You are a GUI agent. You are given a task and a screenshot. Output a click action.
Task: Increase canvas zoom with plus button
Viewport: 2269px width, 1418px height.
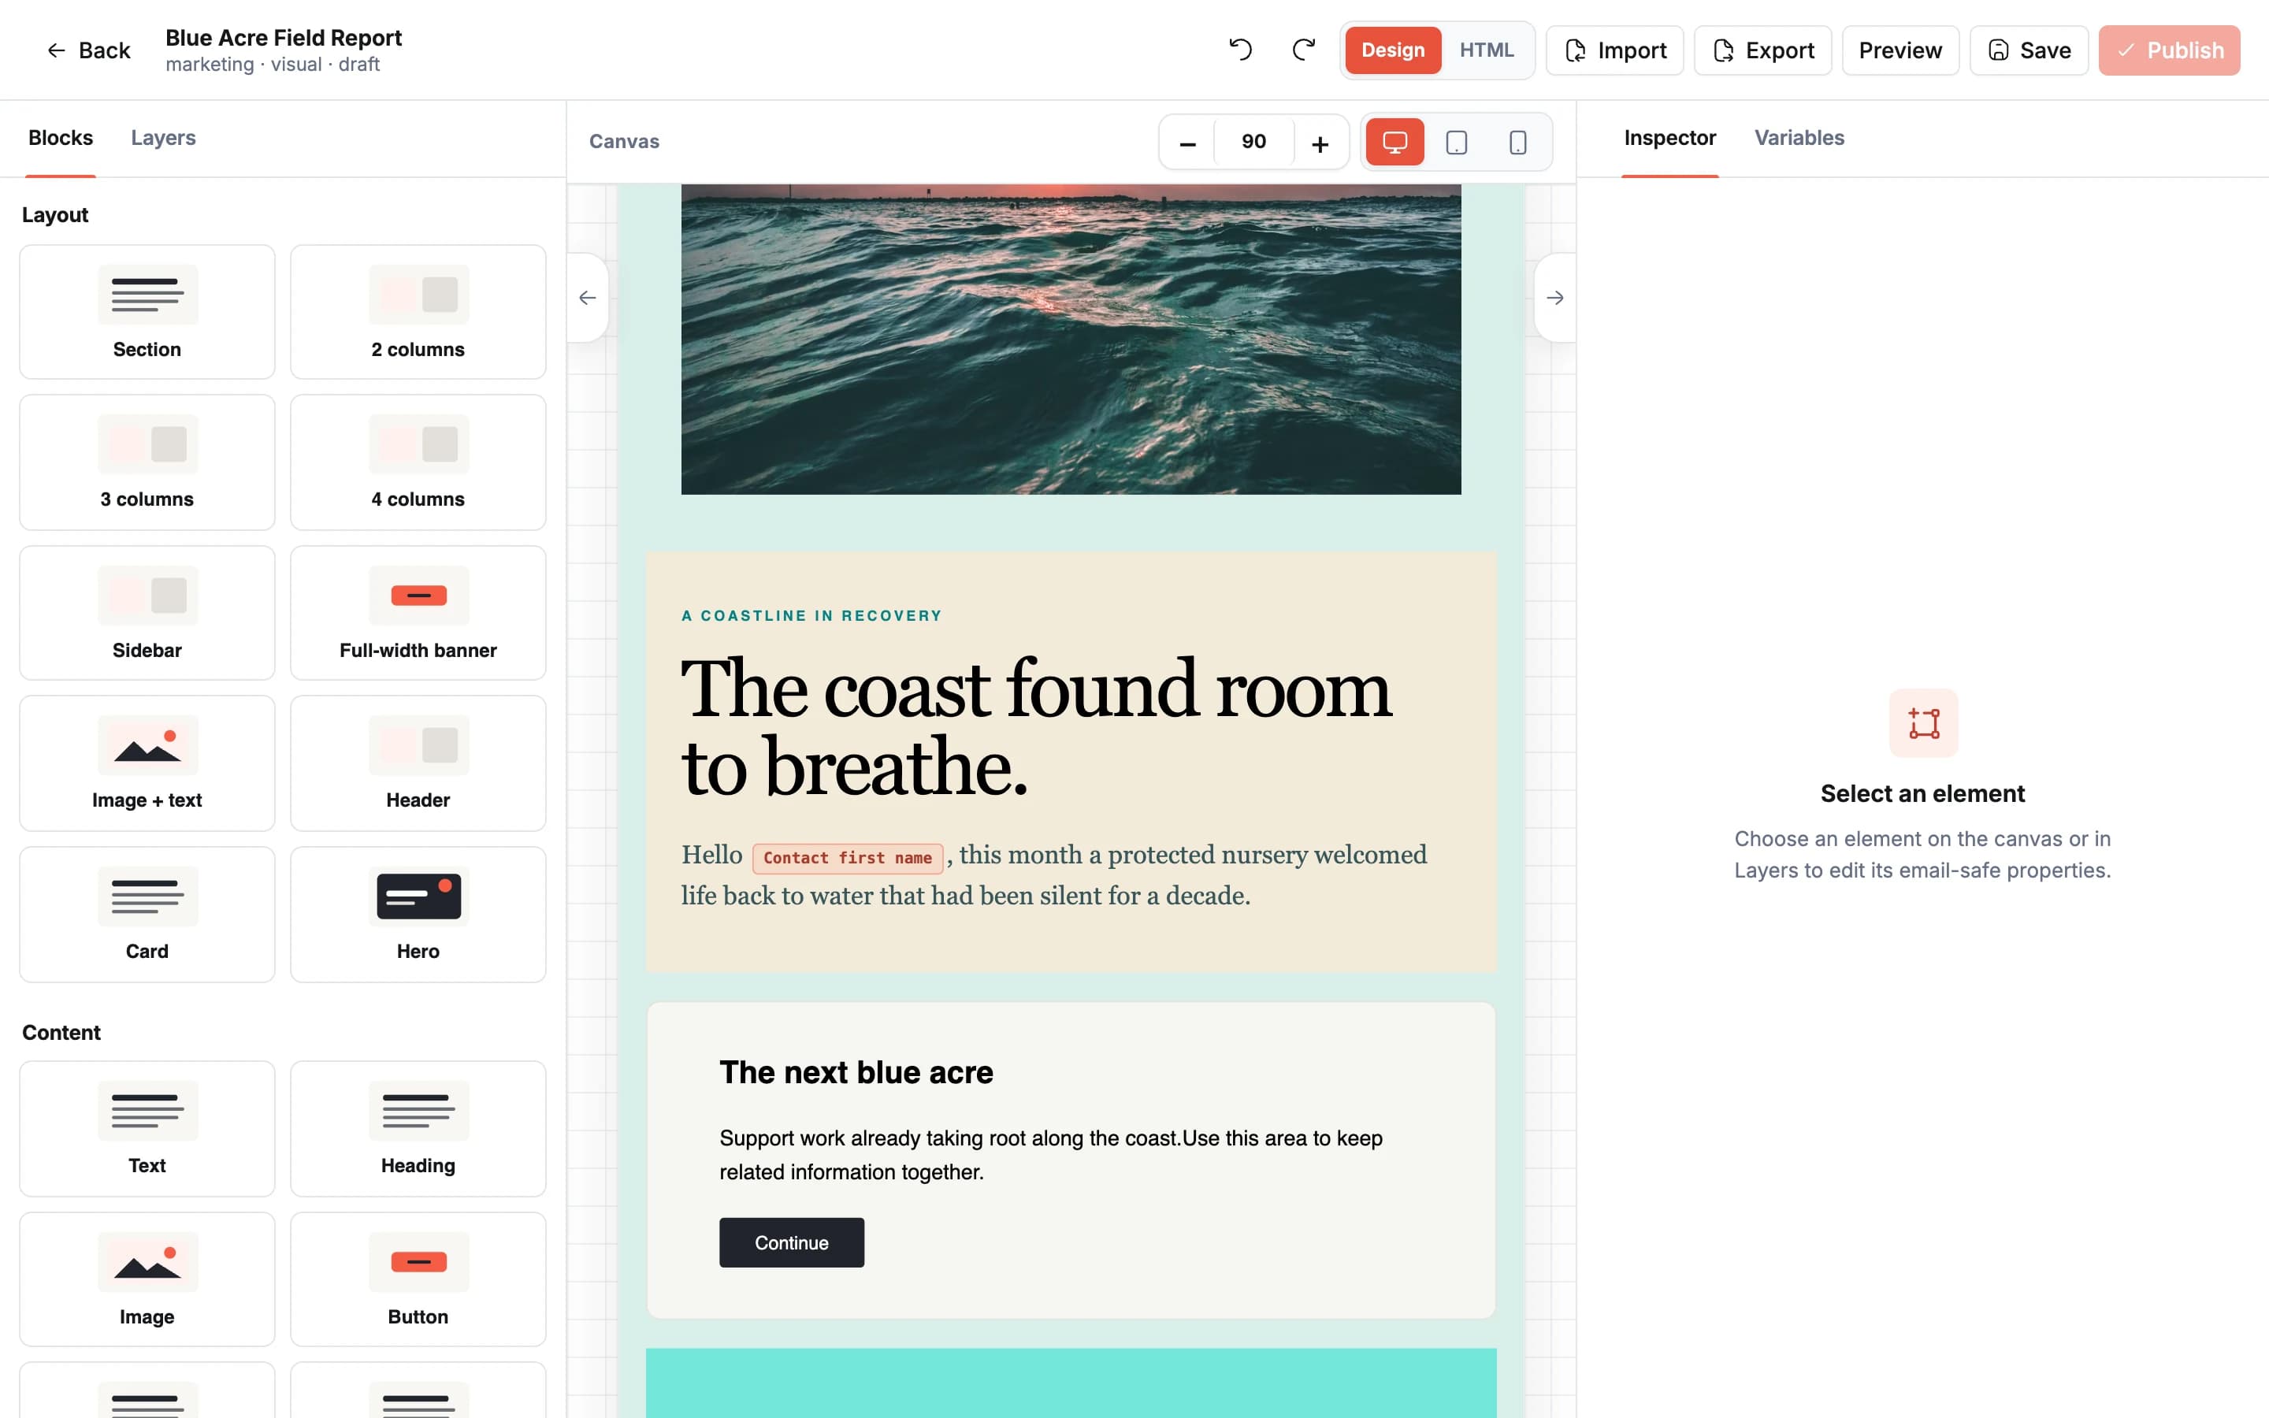tap(1320, 143)
